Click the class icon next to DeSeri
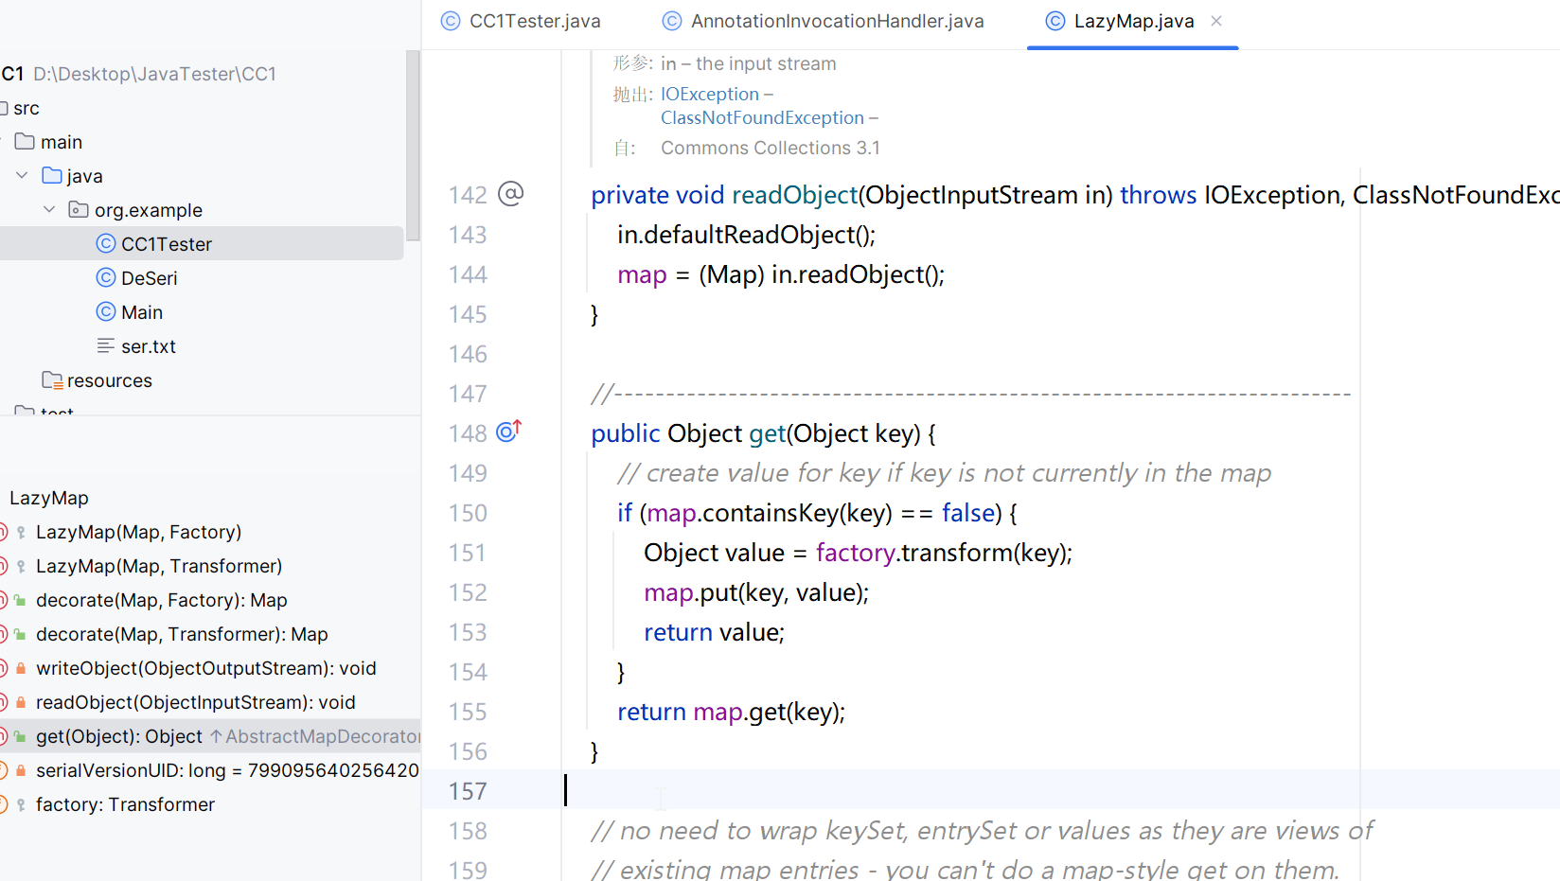1560x881 pixels. tap(106, 278)
